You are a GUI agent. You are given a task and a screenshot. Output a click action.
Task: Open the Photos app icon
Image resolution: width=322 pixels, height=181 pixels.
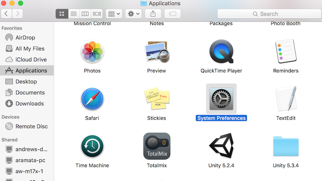pyautogui.click(x=92, y=52)
